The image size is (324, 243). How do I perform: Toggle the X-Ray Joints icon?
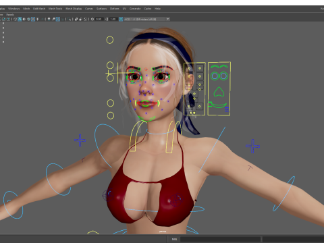[85, 19]
